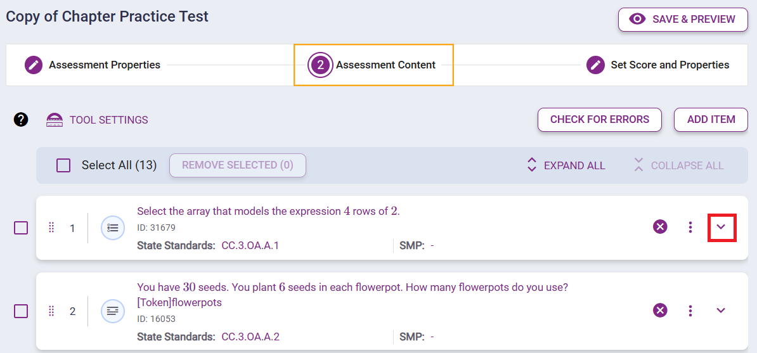Go to Assessment Properties step
The image size is (757, 353).
pyautogui.click(x=93, y=65)
